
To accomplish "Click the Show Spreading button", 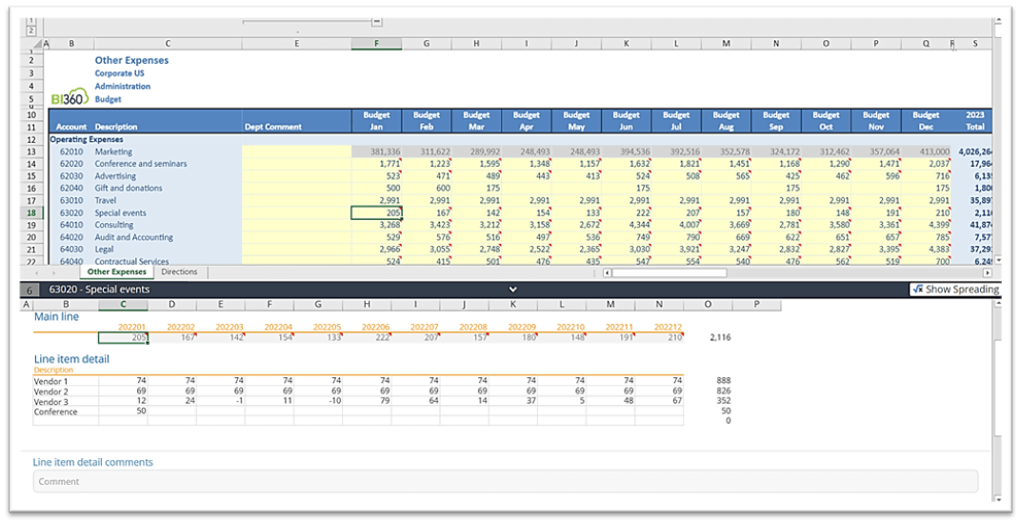I will (954, 289).
